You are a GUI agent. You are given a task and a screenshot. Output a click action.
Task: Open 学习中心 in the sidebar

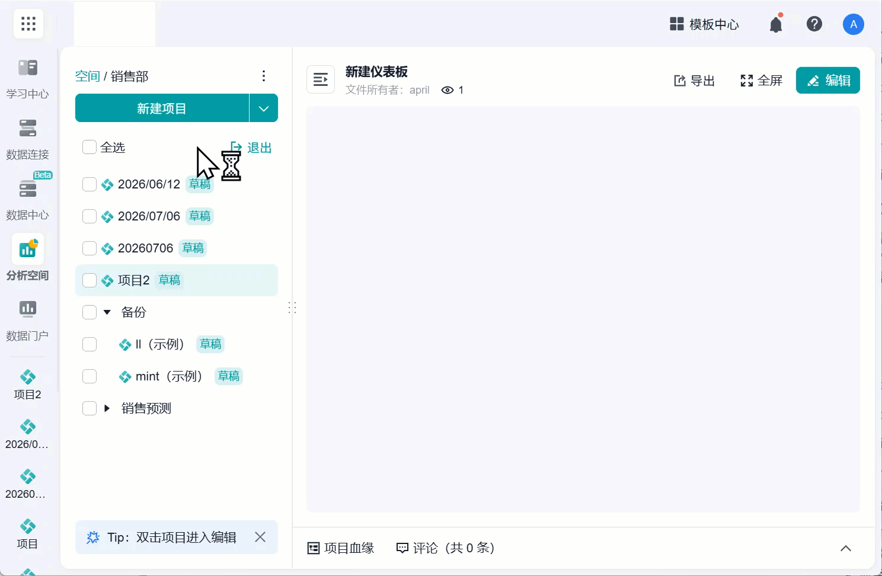tap(27, 78)
